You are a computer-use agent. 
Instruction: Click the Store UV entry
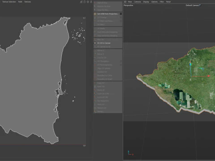click(108, 105)
